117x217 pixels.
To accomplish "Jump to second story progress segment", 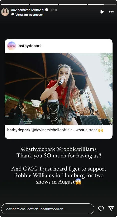I will tap(44, 5).
